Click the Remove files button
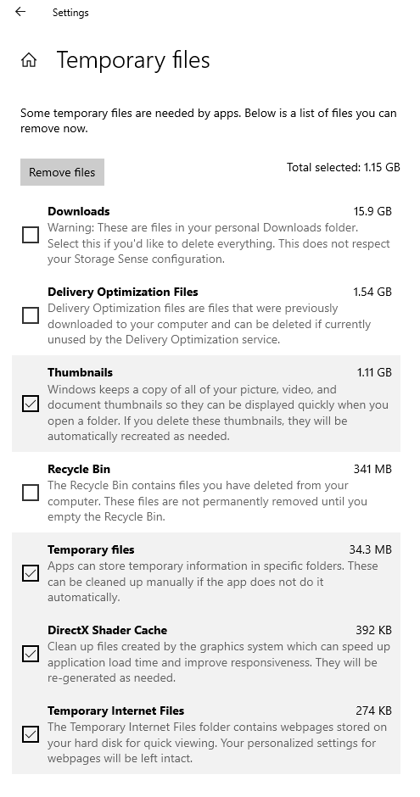420x797 pixels. pyautogui.click(x=62, y=172)
